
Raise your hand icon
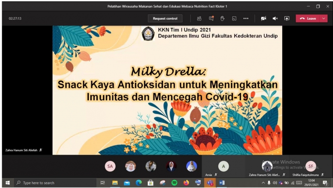[x=222, y=18]
